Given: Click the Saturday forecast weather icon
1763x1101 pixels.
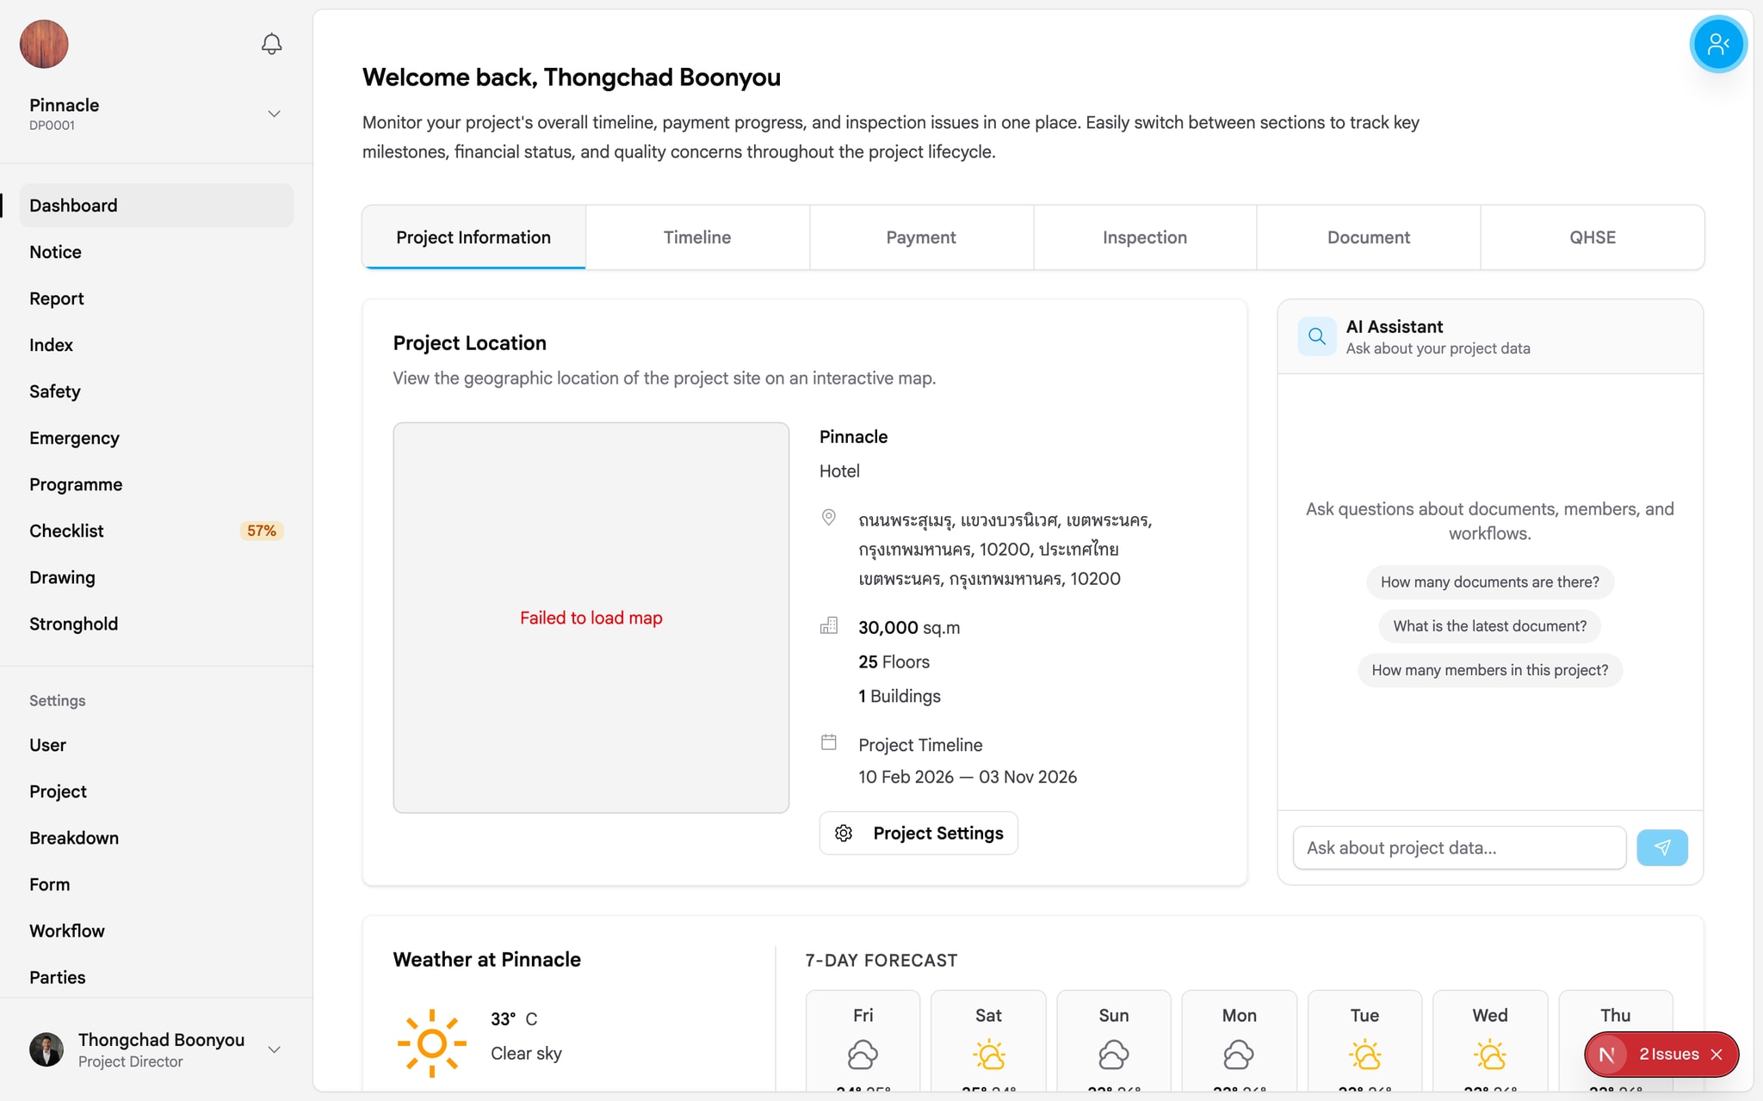Looking at the screenshot, I should [x=988, y=1054].
